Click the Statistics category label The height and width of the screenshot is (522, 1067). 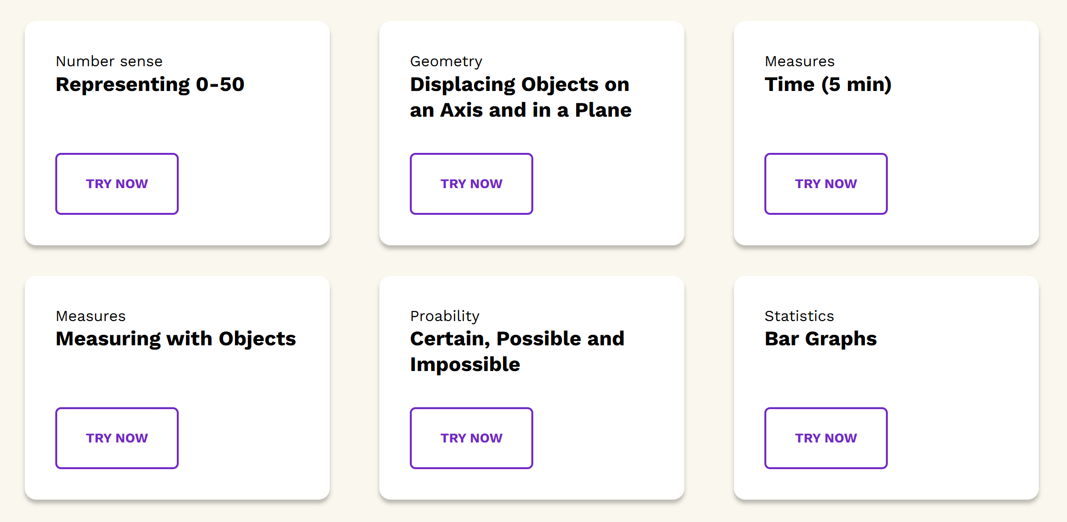pos(799,316)
